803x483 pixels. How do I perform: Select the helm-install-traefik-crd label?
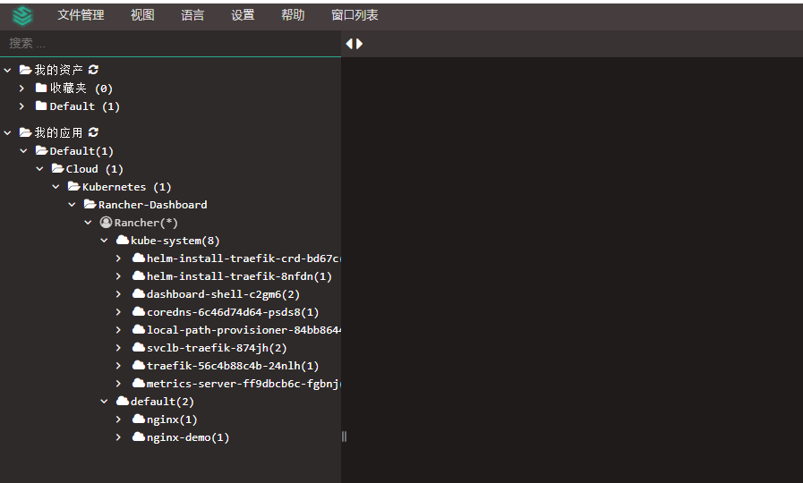coord(243,258)
